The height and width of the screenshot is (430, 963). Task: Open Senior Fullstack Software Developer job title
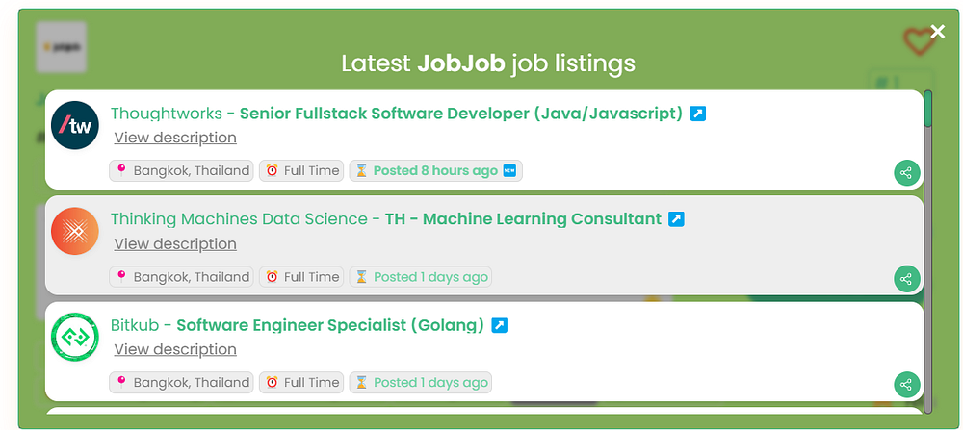[x=460, y=114]
